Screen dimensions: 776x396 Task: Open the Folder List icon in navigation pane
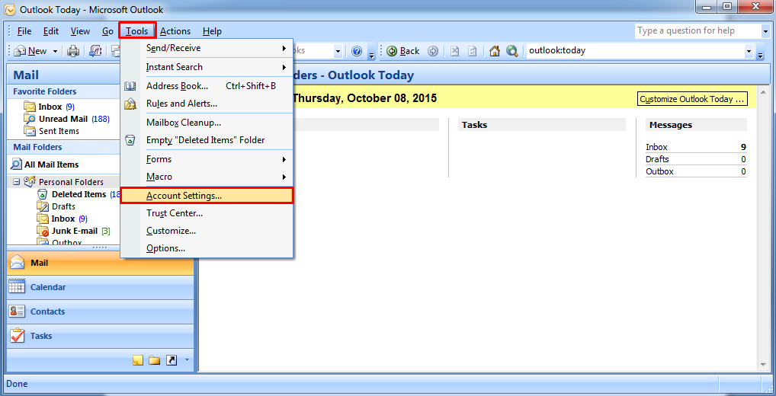[155, 360]
